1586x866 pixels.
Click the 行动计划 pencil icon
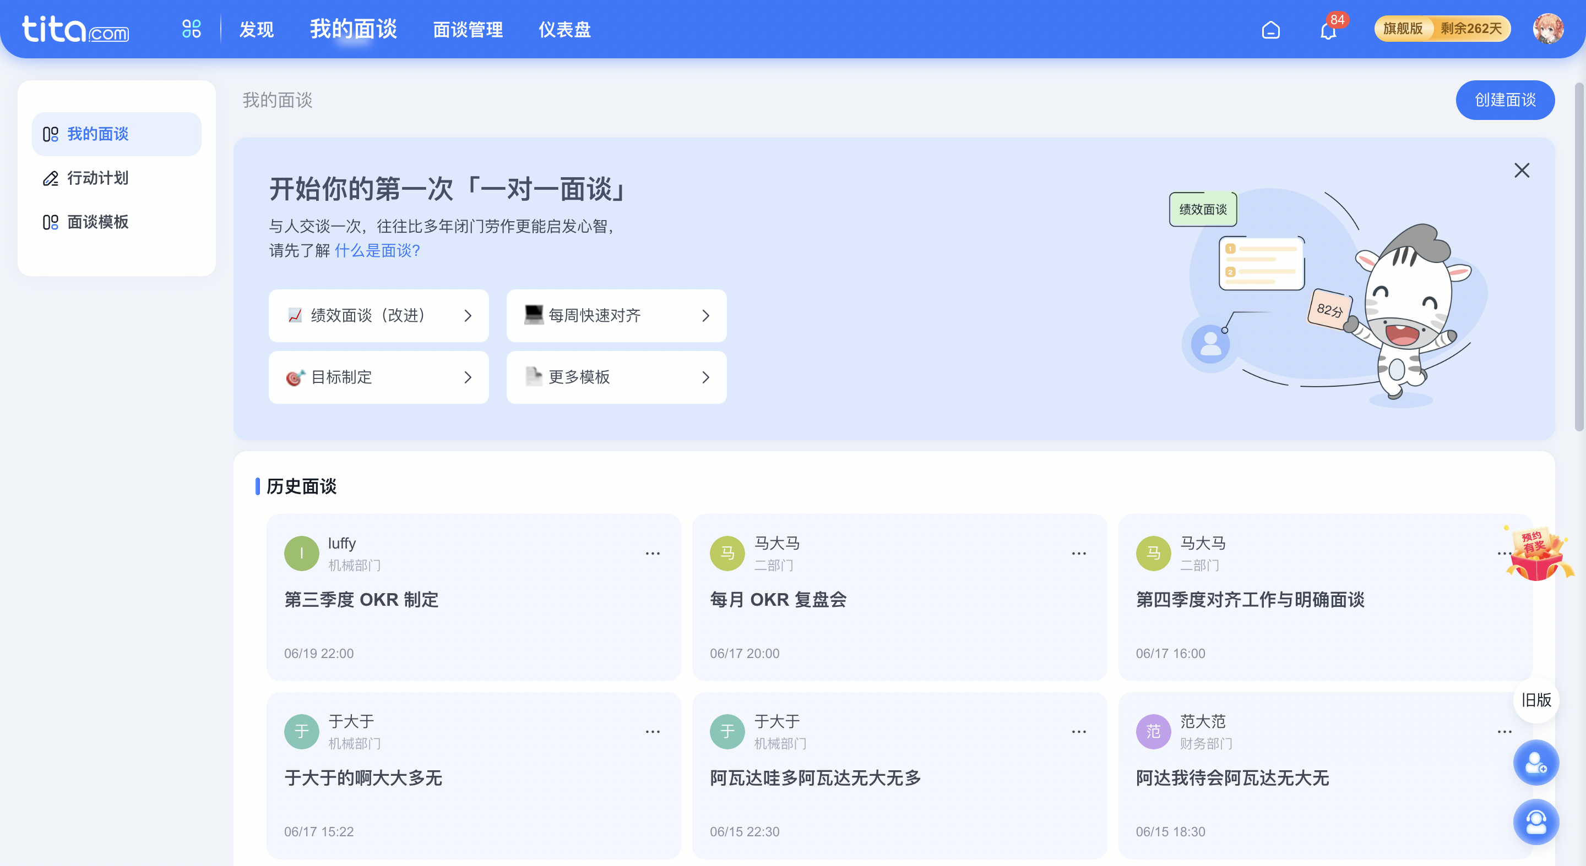pos(51,178)
